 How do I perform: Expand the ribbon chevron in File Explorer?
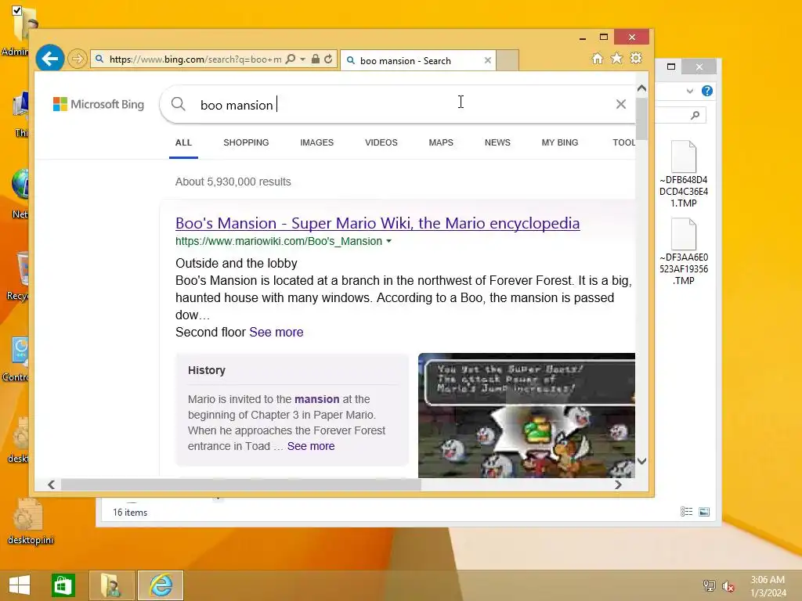[690, 91]
